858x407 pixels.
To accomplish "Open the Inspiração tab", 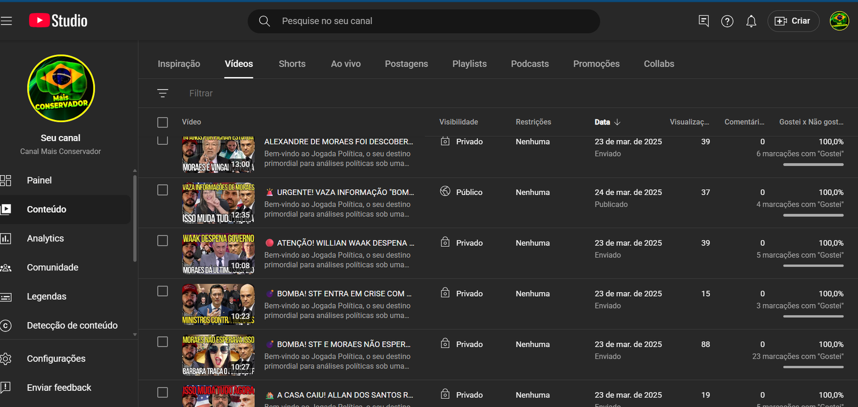I will click(179, 64).
